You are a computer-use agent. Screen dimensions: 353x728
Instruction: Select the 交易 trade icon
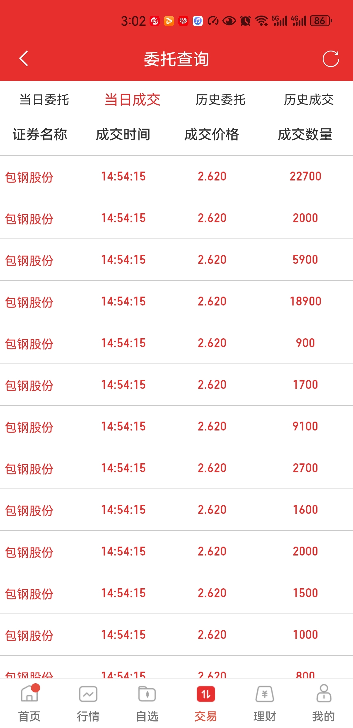tap(206, 694)
